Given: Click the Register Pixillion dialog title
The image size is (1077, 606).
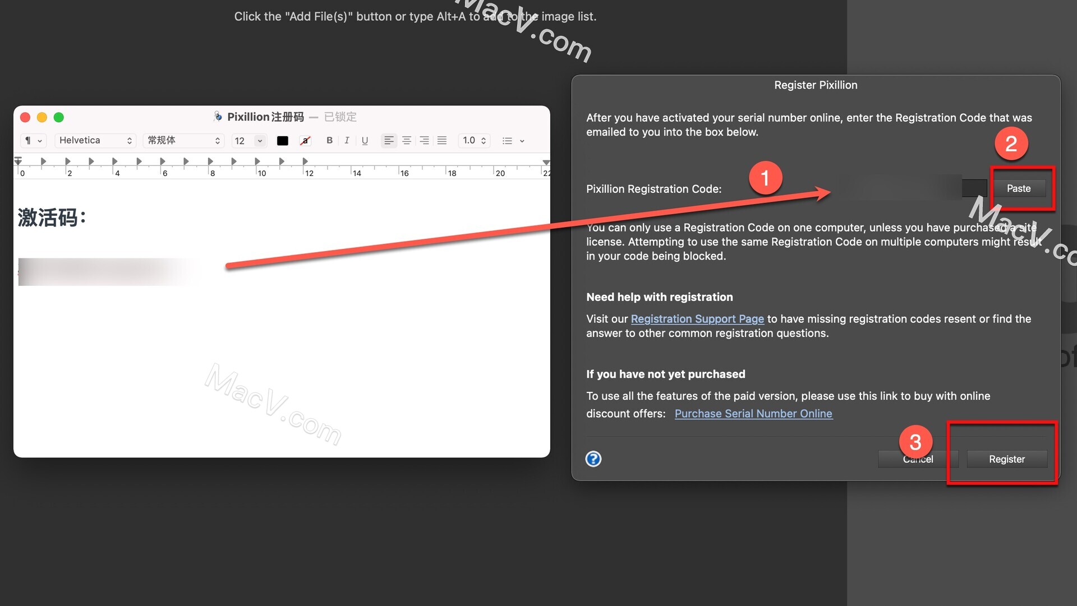Looking at the screenshot, I should (816, 85).
